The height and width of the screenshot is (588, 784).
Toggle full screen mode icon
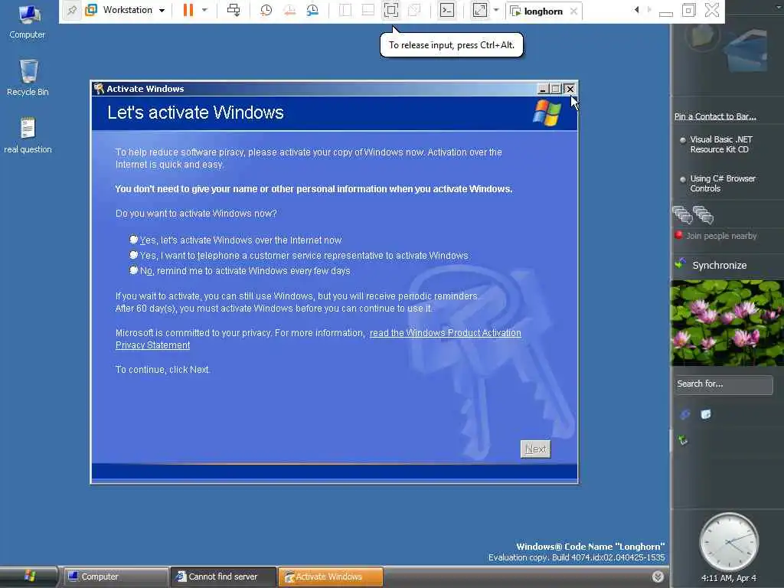click(x=391, y=10)
